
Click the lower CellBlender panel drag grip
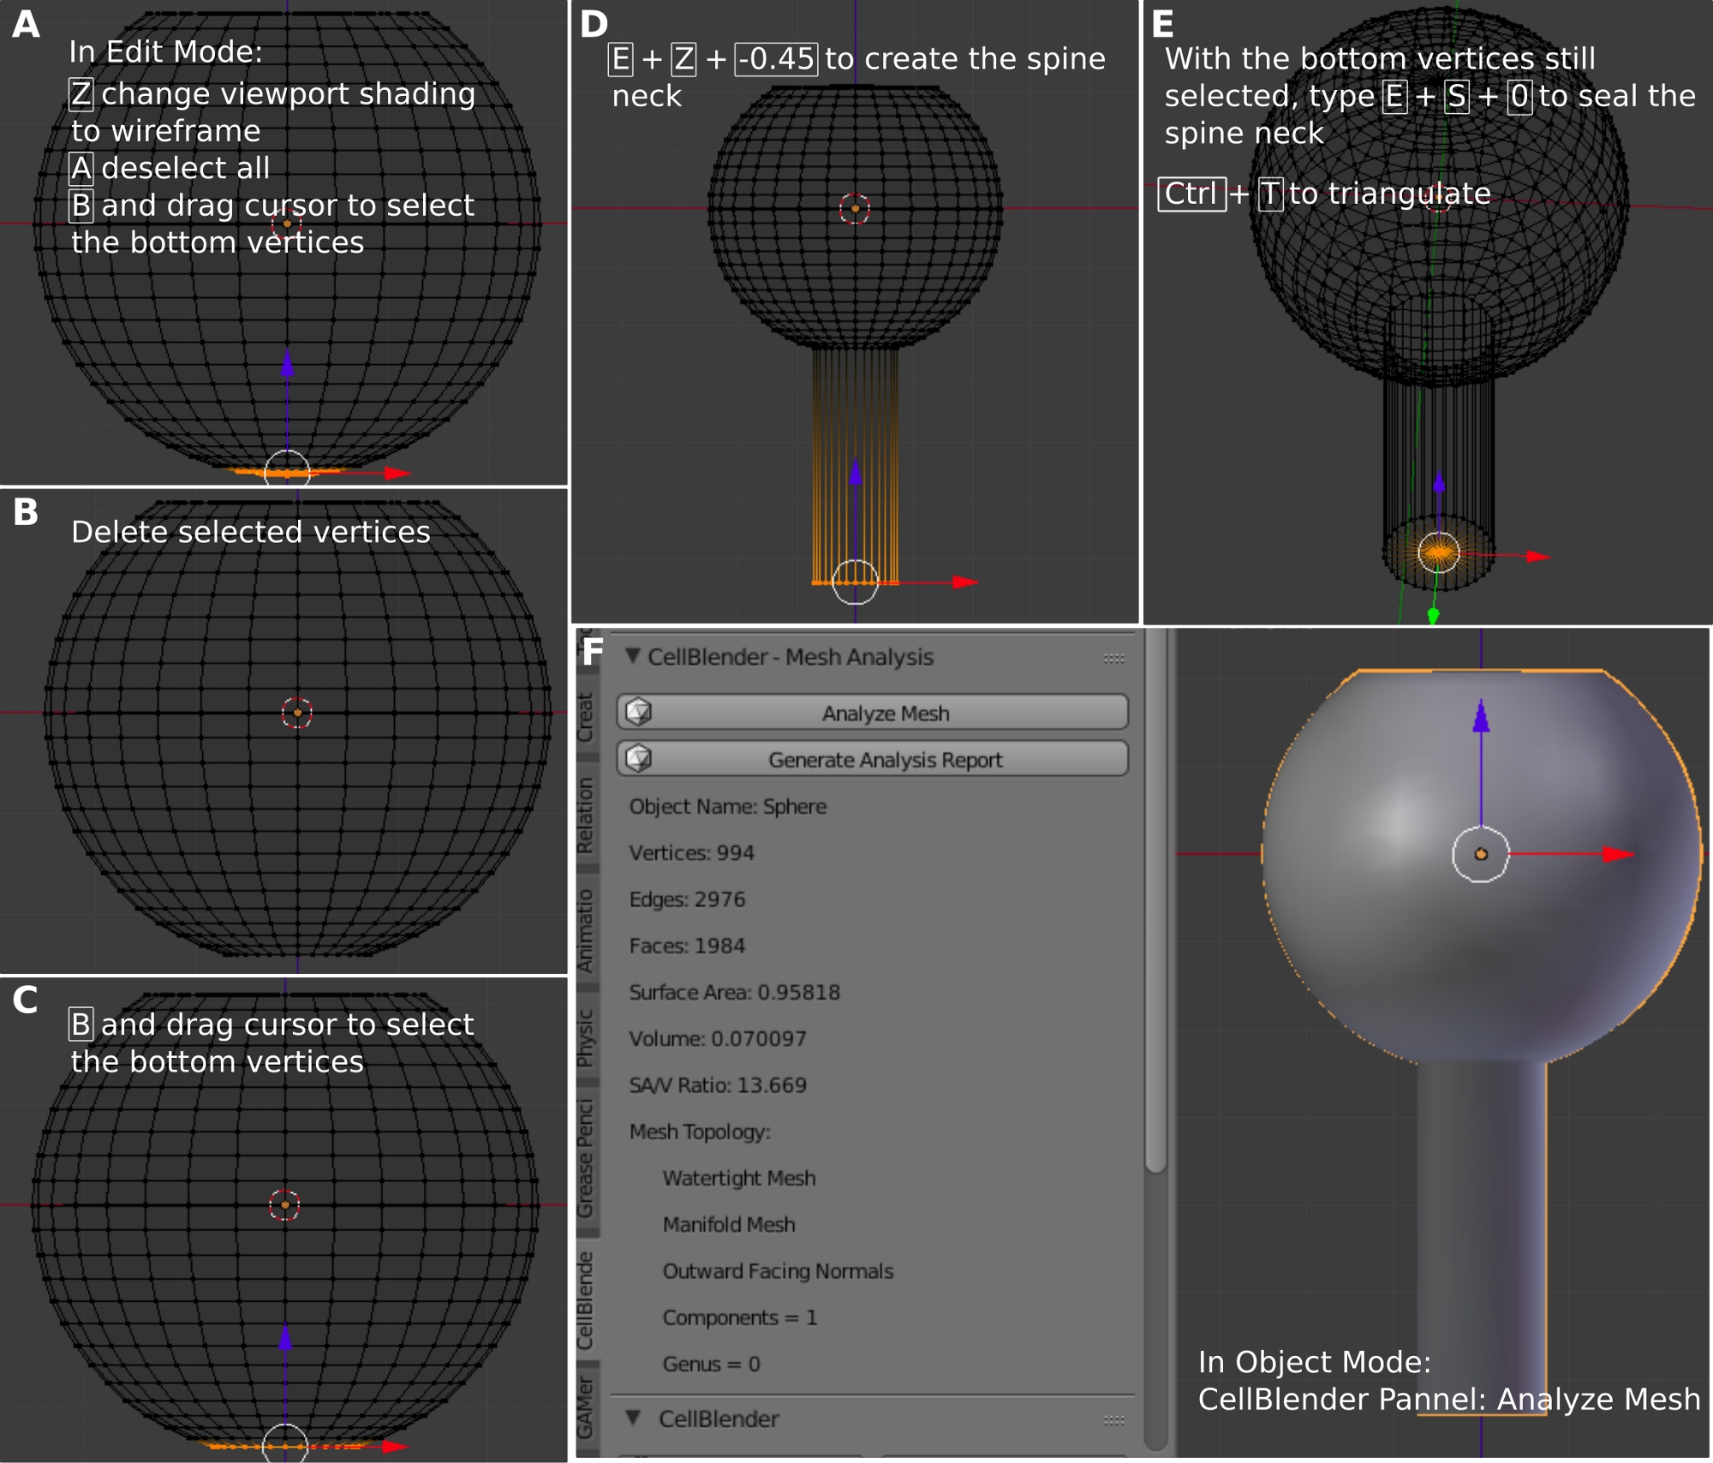(1113, 1419)
